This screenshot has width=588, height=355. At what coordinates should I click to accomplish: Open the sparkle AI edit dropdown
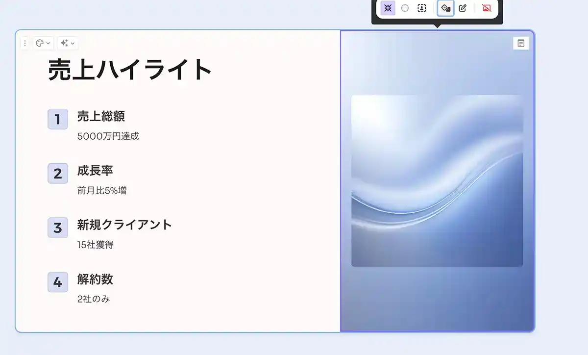click(x=68, y=43)
